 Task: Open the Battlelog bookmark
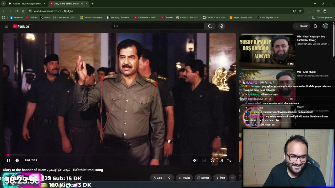(x=119, y=17)
